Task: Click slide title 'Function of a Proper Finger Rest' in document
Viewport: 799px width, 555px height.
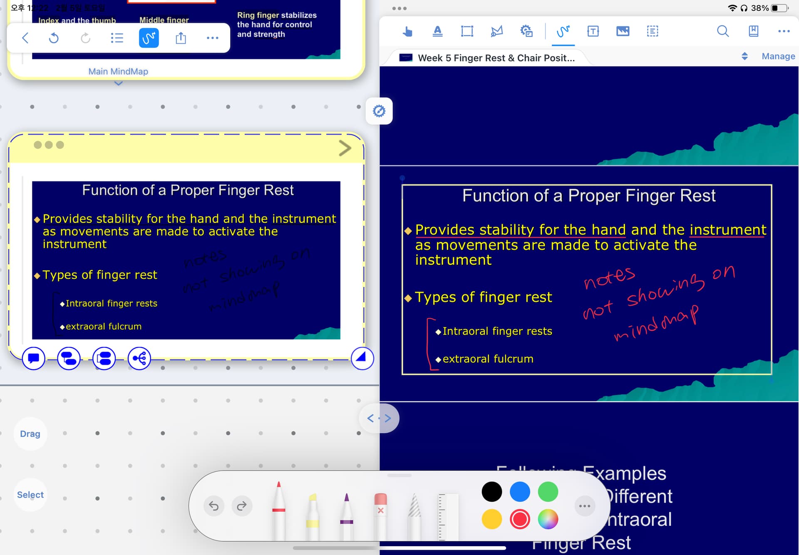Action: tap(589, 196)
